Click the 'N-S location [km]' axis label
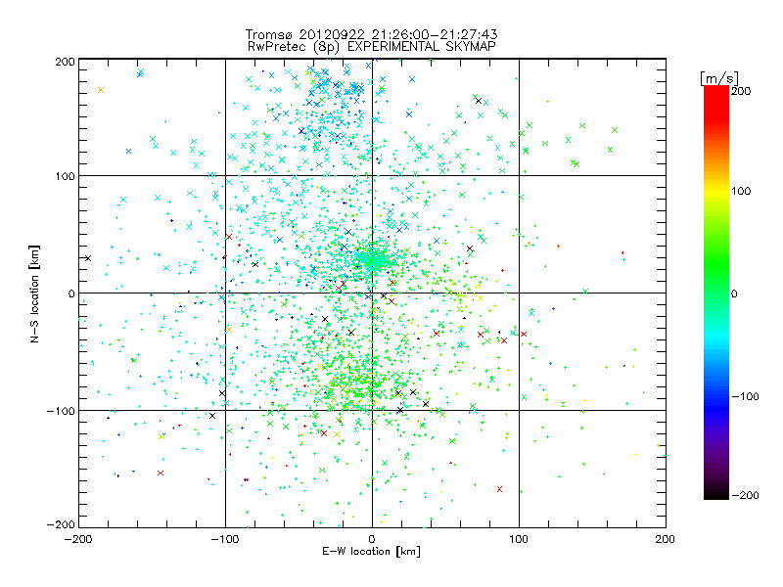The image size is (783, 587). [34, 294]
